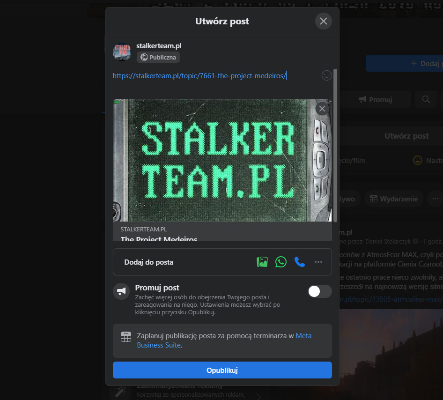
Task: Add a photo or video to post
Action: pos(262,262)
